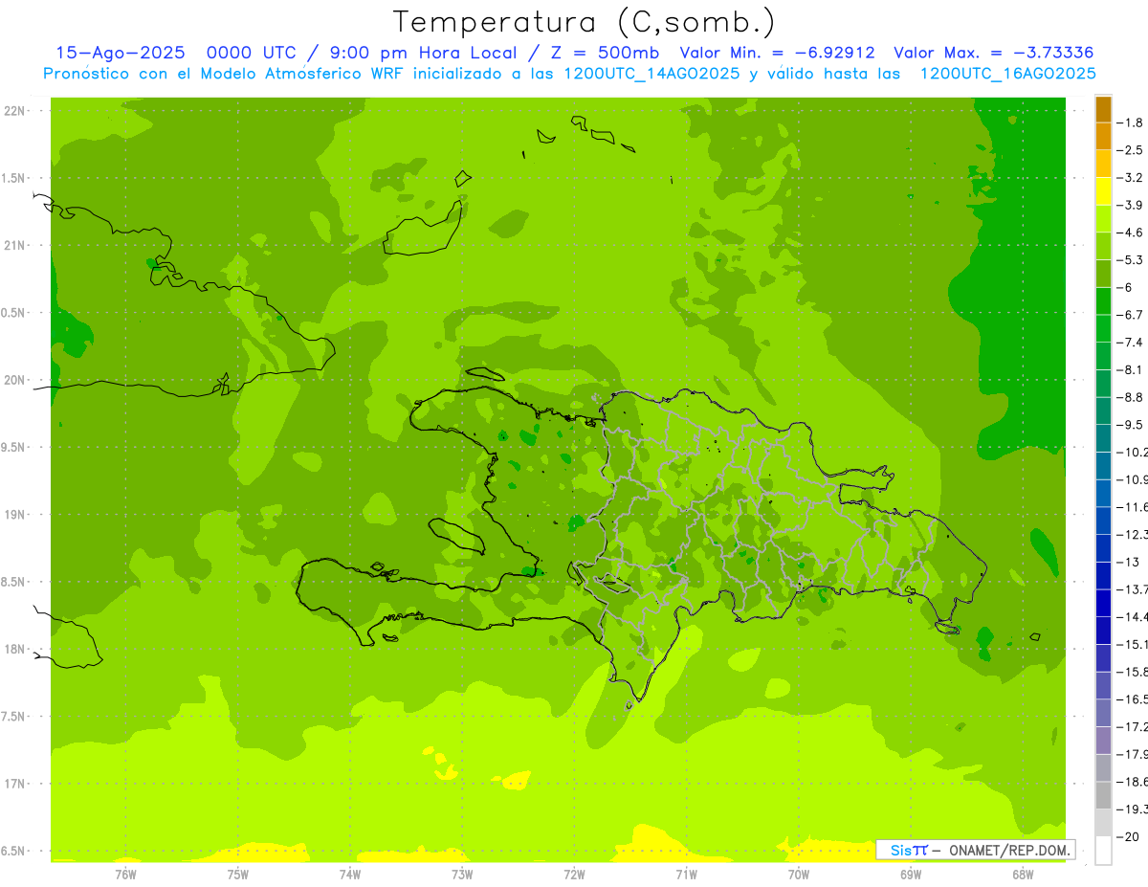Click the '-14.4' colorbar label
Screen dimensions: 1148x887
click(x=1133, y=617)
